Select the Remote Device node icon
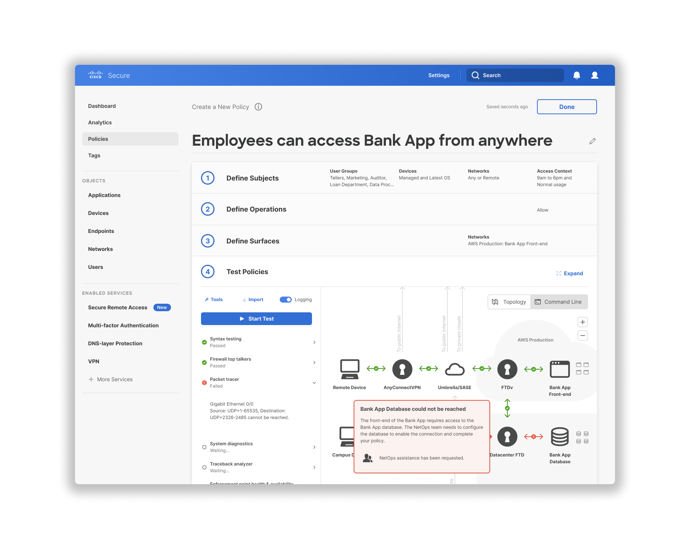The image size is (690, 549). coord(349,369)
